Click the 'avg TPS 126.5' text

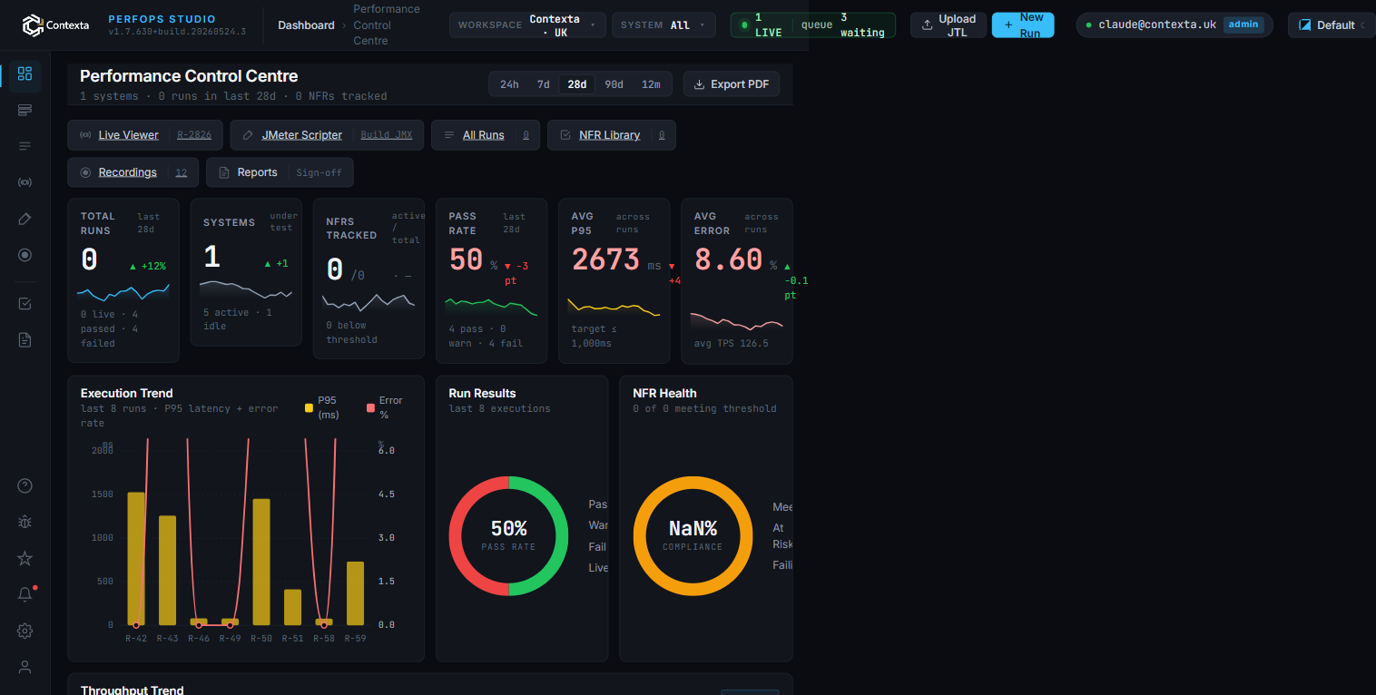pos(732,344)
